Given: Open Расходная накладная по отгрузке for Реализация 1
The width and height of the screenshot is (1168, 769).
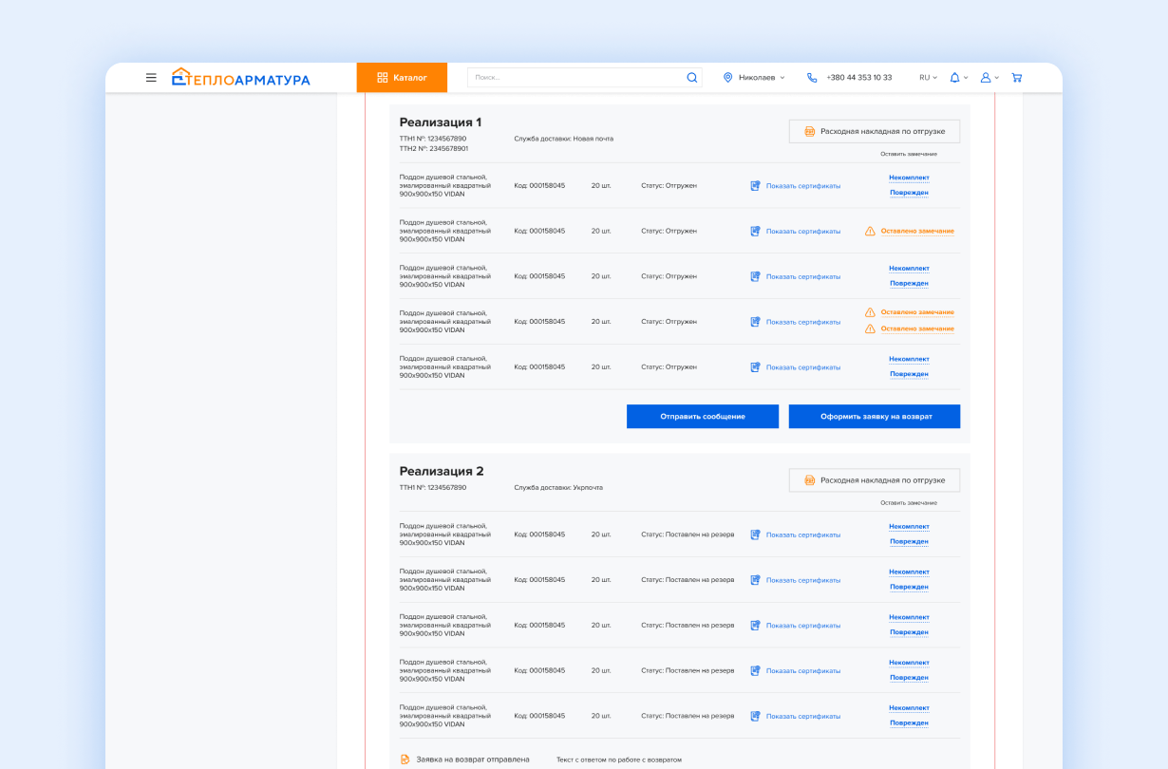Looking at the screenshot, I should [x=874, y=131].
